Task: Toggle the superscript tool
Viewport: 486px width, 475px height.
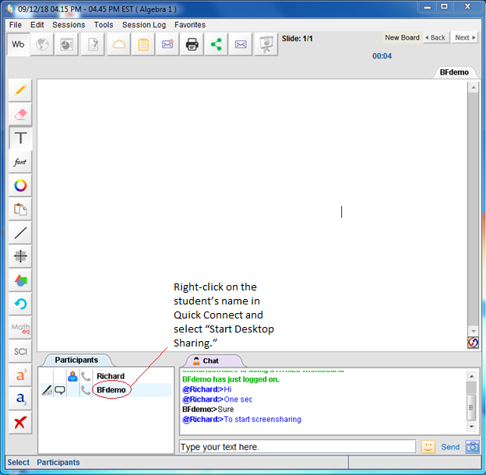Action: click(x=20, y=375)
